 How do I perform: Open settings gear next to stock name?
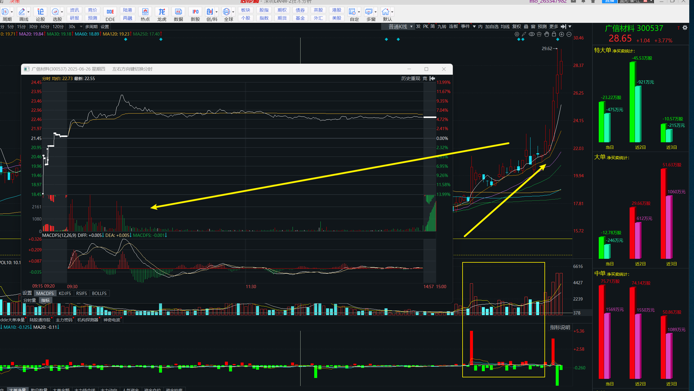685,28
